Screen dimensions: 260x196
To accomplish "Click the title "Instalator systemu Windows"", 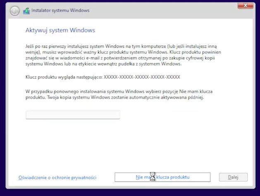I will tap(60, 10).
